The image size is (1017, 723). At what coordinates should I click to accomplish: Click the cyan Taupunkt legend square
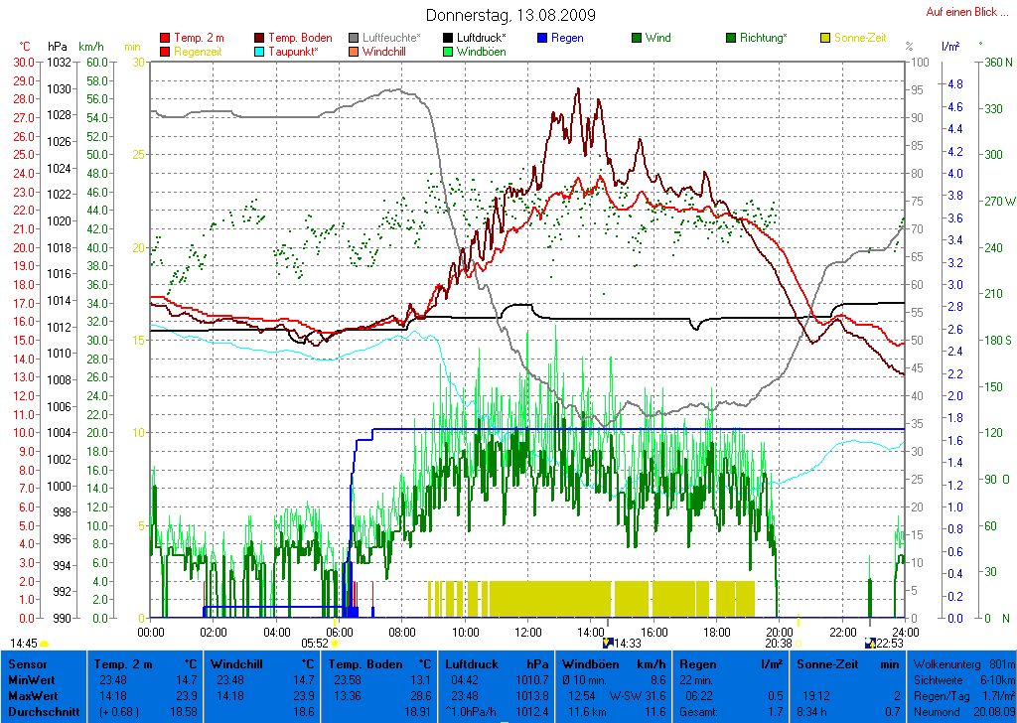point(260,52)
